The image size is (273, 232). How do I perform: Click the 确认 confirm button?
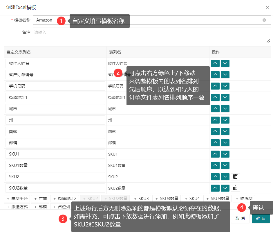coord(261,218)
